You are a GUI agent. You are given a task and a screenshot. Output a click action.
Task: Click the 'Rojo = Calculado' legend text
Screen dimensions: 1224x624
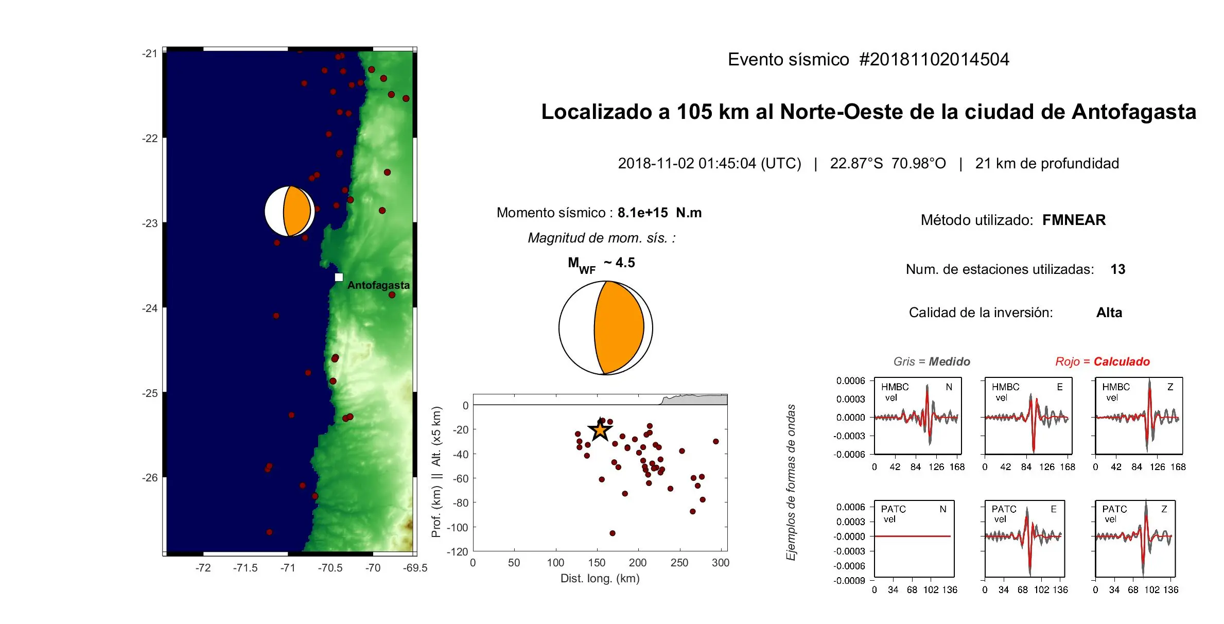click(1103, 361)
